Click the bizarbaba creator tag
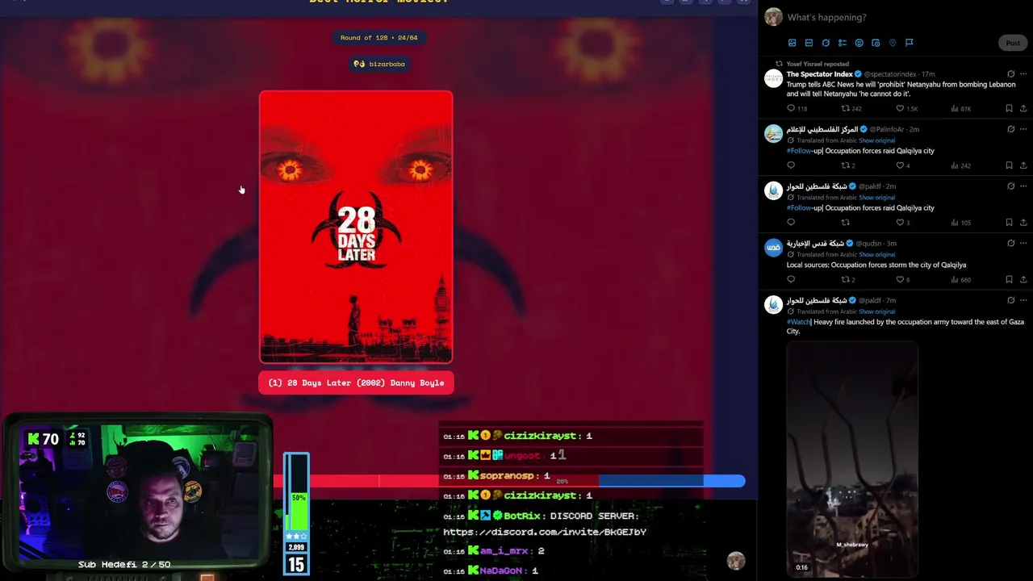The height and width of the screenshot is (581, 1033). pos(379,64)
